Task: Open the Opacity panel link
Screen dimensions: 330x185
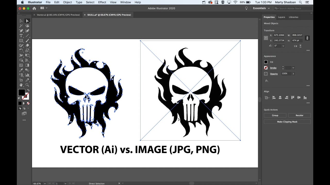Action: [274, 74]
